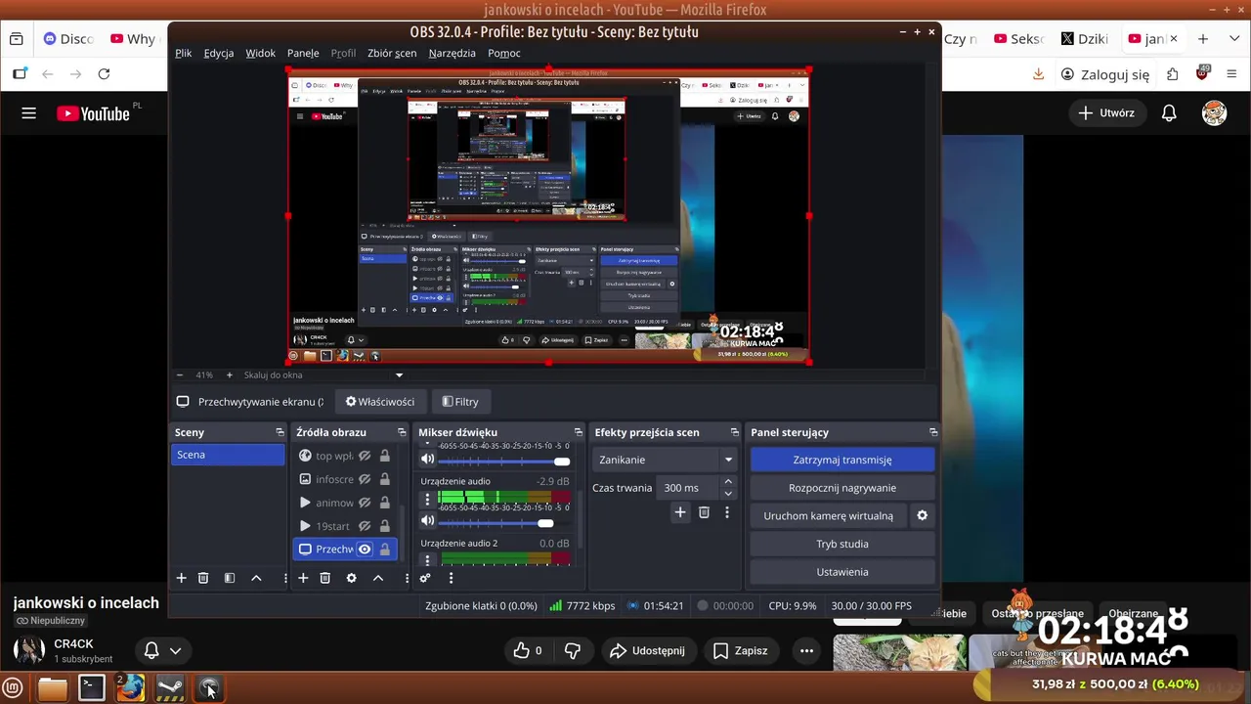Open advanced audio properties gears icon

pos(425,578)
